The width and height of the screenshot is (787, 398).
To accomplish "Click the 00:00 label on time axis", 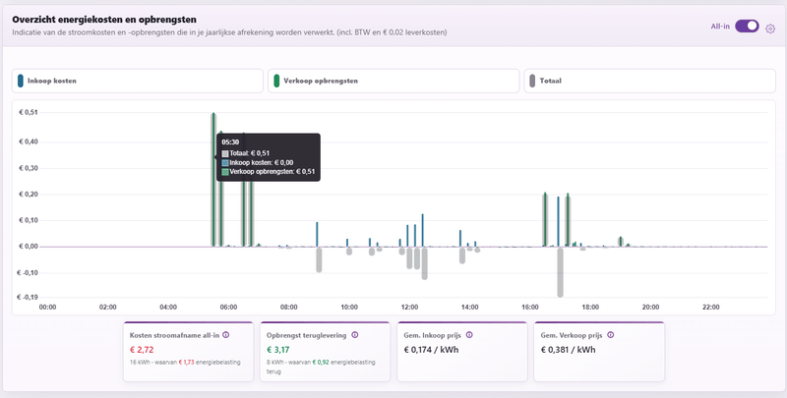I will tap(47, 308).
